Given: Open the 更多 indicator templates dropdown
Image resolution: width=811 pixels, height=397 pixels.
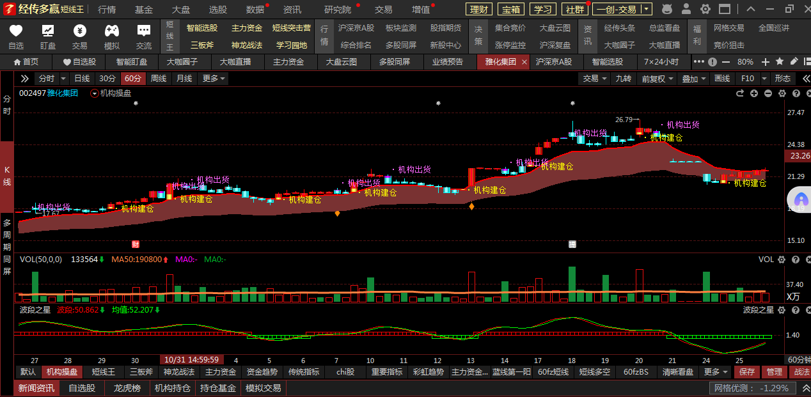Looking at the screenshot, I should point(716,372).
